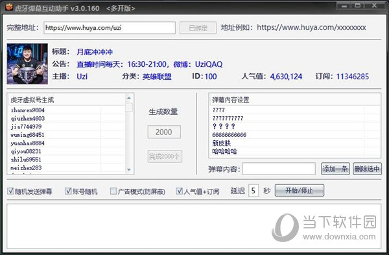This screenshot has height=255, width=389.
Task: Minimize the window
Action: click(x=344, y=6)
